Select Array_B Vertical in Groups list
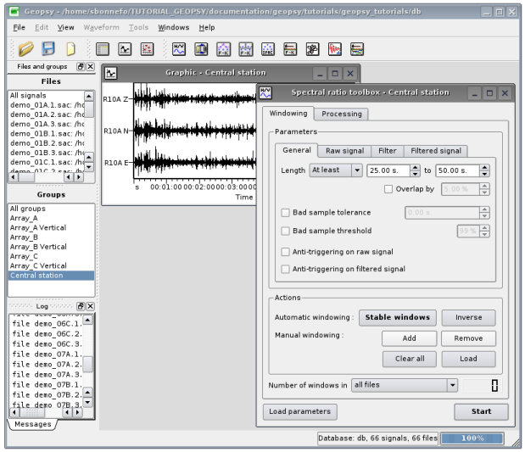This screenshot has width=525, height=452. pyautogui.click(x=38, y=247)
